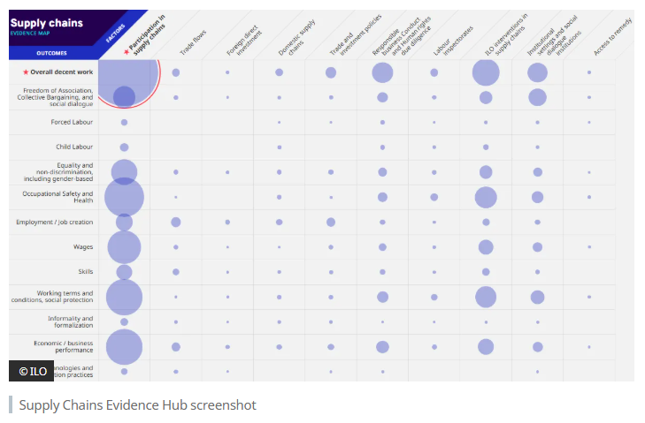Viewport: 645px width, 423px height.
Task: Click the Skills outcome row label
Action: click(83, 272)
